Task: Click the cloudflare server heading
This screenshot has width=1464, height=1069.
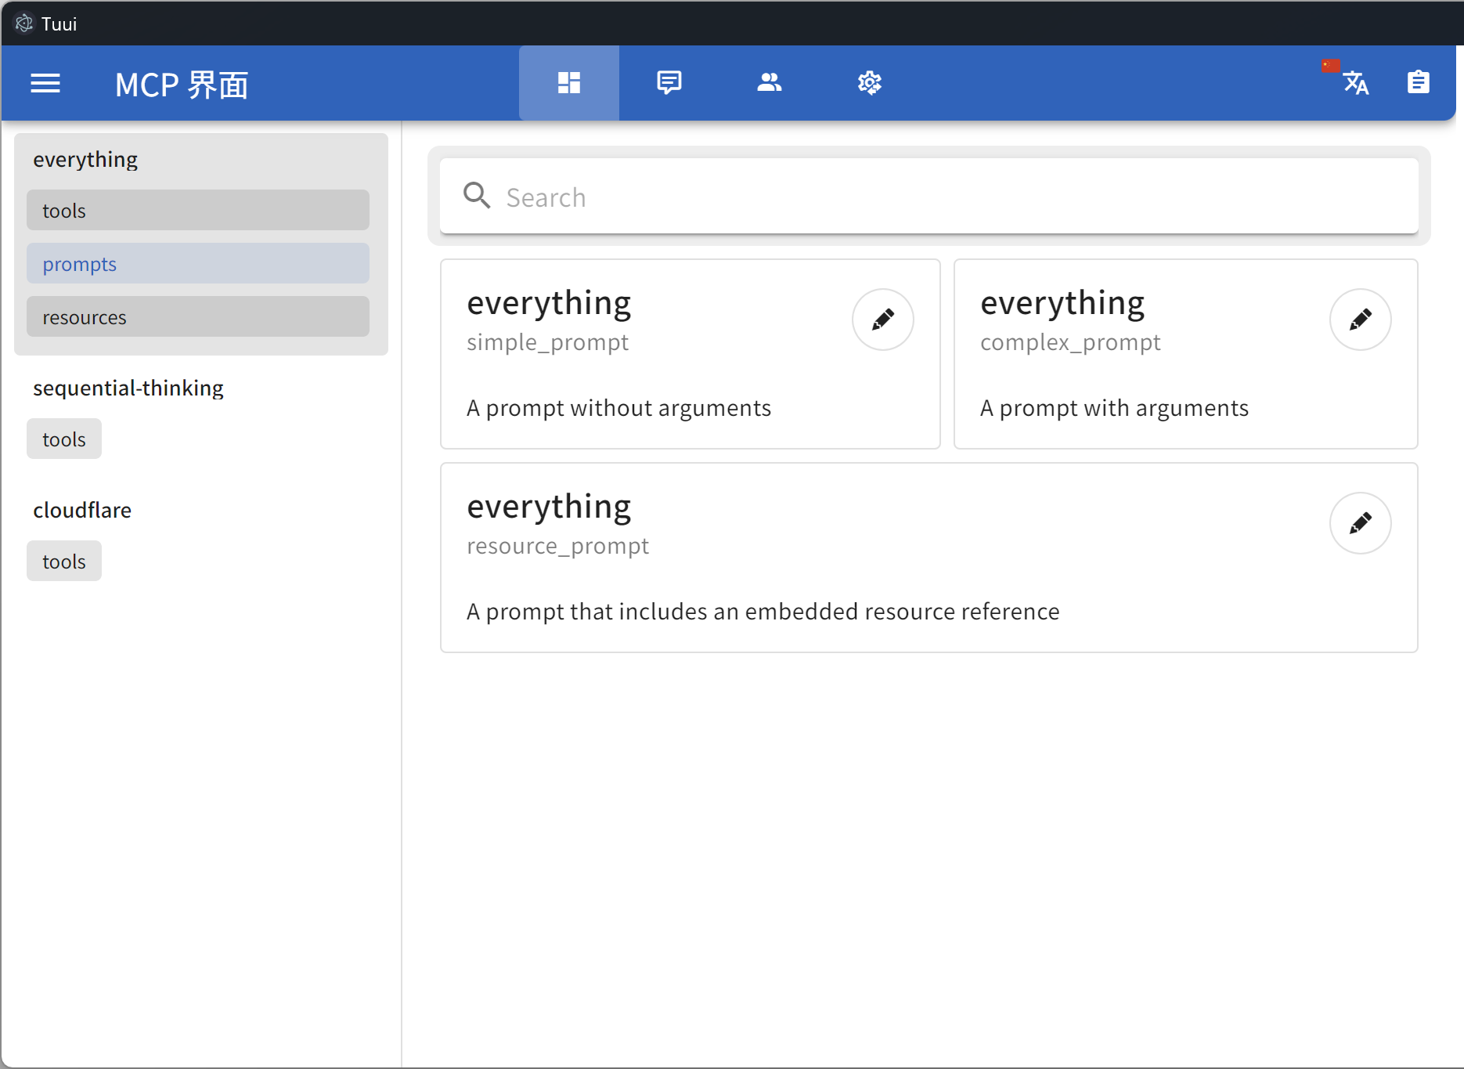Action: (82, 511)
